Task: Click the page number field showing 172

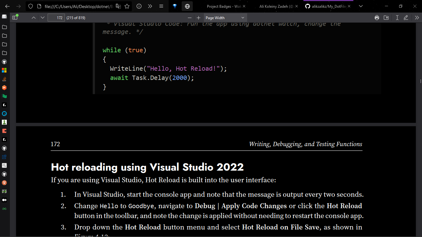Action: click(56, 18)
